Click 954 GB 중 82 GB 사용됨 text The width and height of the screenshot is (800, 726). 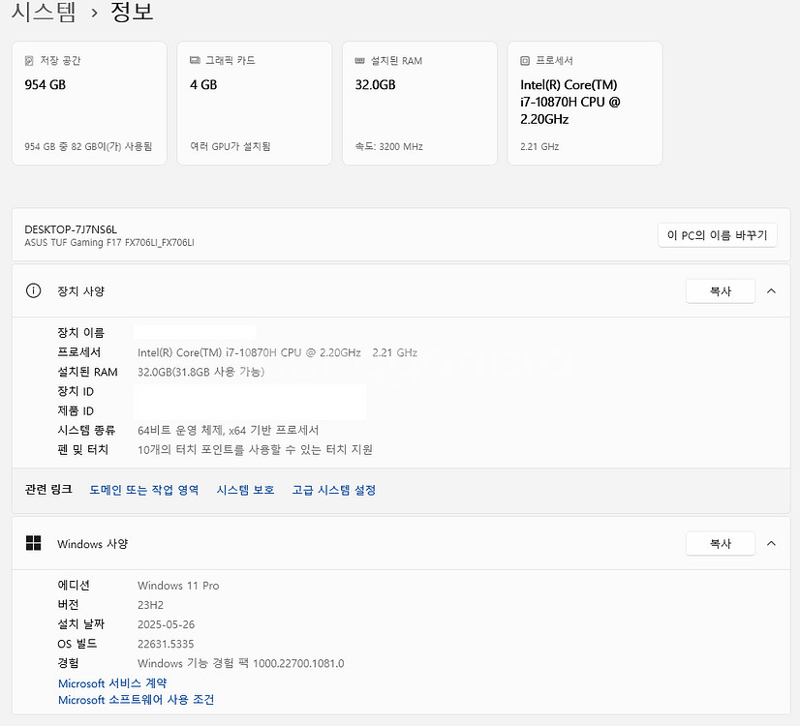point(88,147)
